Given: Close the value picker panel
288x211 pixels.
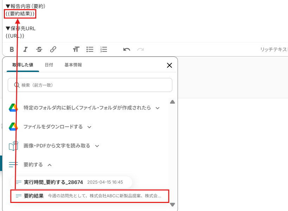Looking at the screenshot, I should (169, 65).
